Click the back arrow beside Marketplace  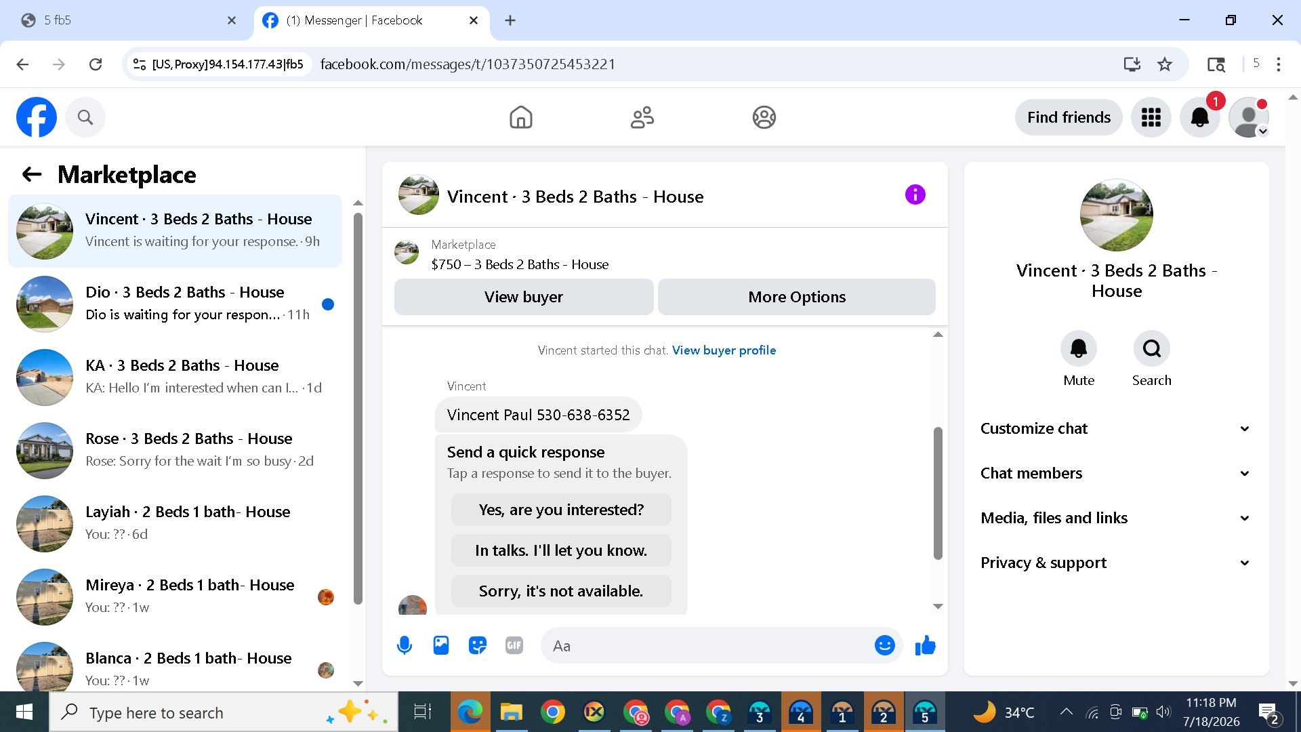click(32, 175)
